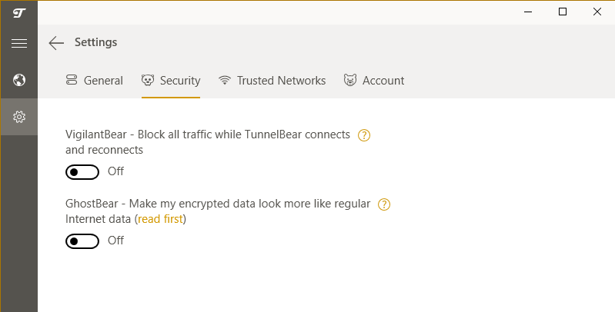Viewport: 615px width, 312px height.
Task: Enable the VigilantBear toggle switch
Action: click(x=82, y=171)
